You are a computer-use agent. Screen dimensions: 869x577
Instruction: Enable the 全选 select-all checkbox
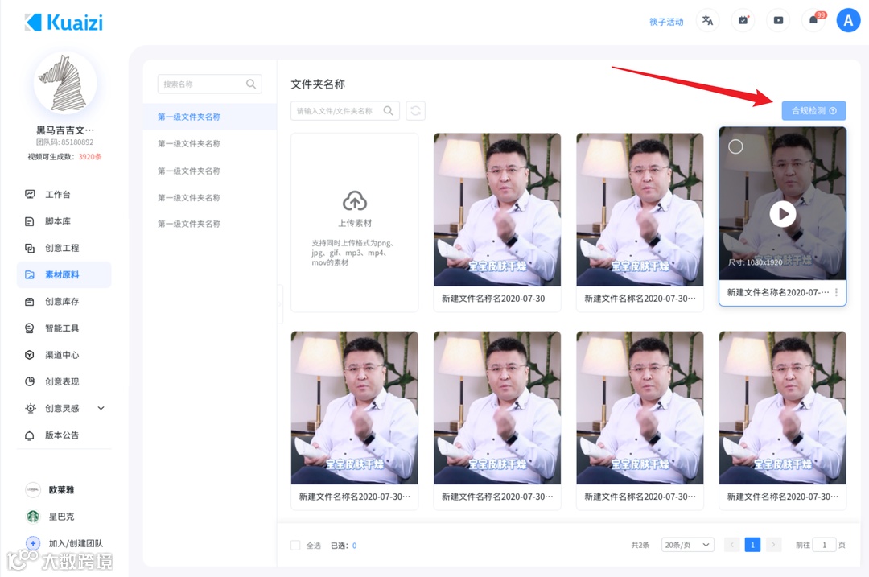click(295, 545)
